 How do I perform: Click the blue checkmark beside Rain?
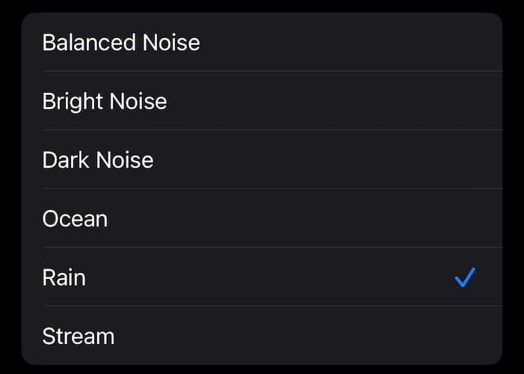pyautogui.click(x=464, y=278)
